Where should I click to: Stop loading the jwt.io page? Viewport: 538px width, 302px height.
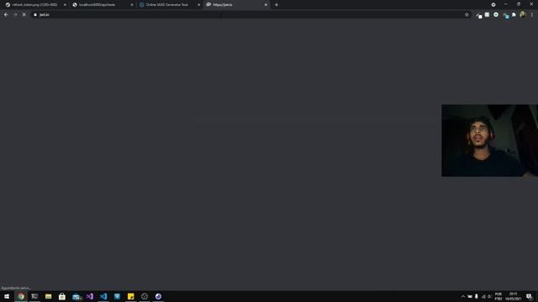coord(24,15)
